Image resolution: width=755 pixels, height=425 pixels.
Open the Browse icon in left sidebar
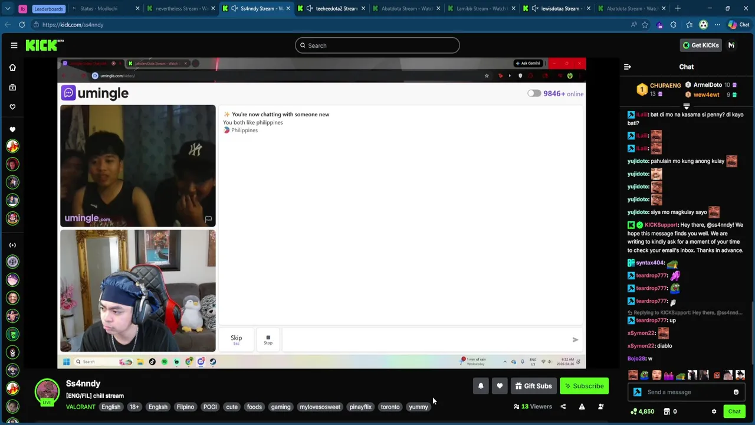(12, 87)
